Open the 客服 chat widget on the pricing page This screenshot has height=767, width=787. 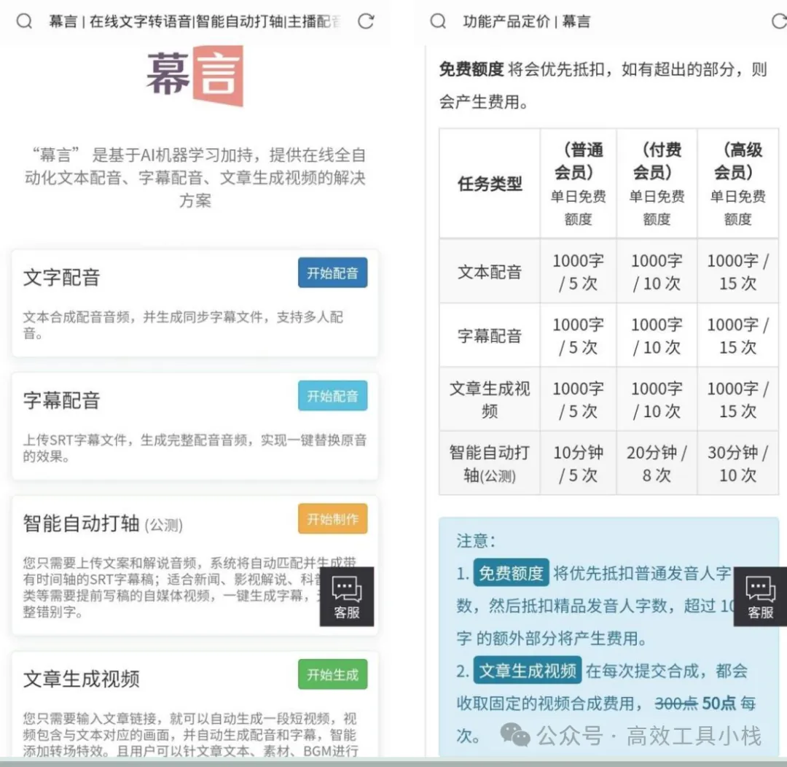point(760,596)
